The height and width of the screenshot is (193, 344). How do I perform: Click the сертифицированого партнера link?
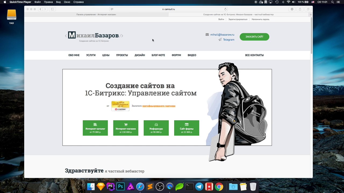pyautogui.click(x=159, y=106)
